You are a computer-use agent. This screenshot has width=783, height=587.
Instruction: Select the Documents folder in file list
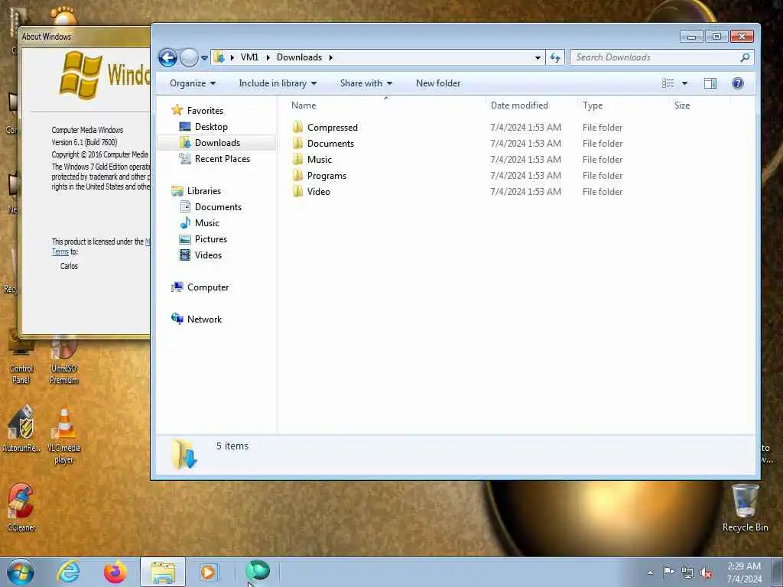pos(330,143)
